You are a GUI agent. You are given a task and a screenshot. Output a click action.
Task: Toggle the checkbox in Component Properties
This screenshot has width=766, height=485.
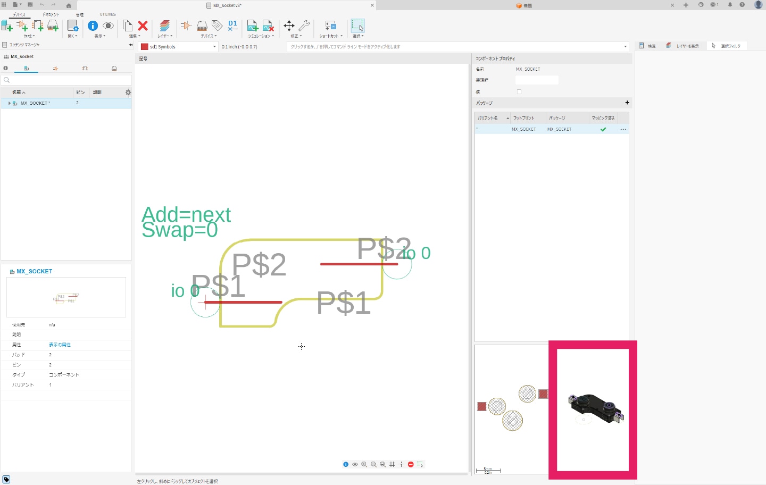point(519,92)
